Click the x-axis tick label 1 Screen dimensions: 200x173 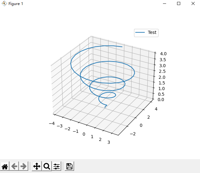tap(92, 137)
